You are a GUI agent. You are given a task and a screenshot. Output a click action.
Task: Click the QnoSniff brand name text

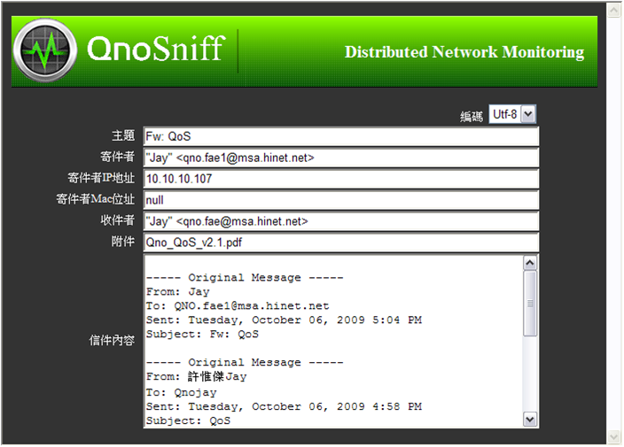tap(156, 49)
